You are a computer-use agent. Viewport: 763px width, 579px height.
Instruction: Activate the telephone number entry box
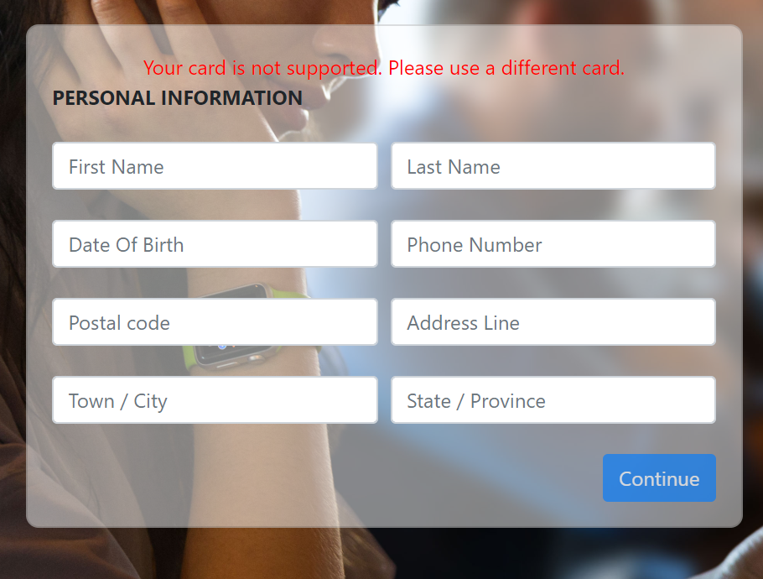click(x=553, y=244)
